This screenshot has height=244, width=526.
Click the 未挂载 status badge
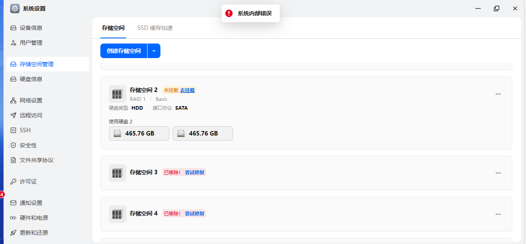171,90
